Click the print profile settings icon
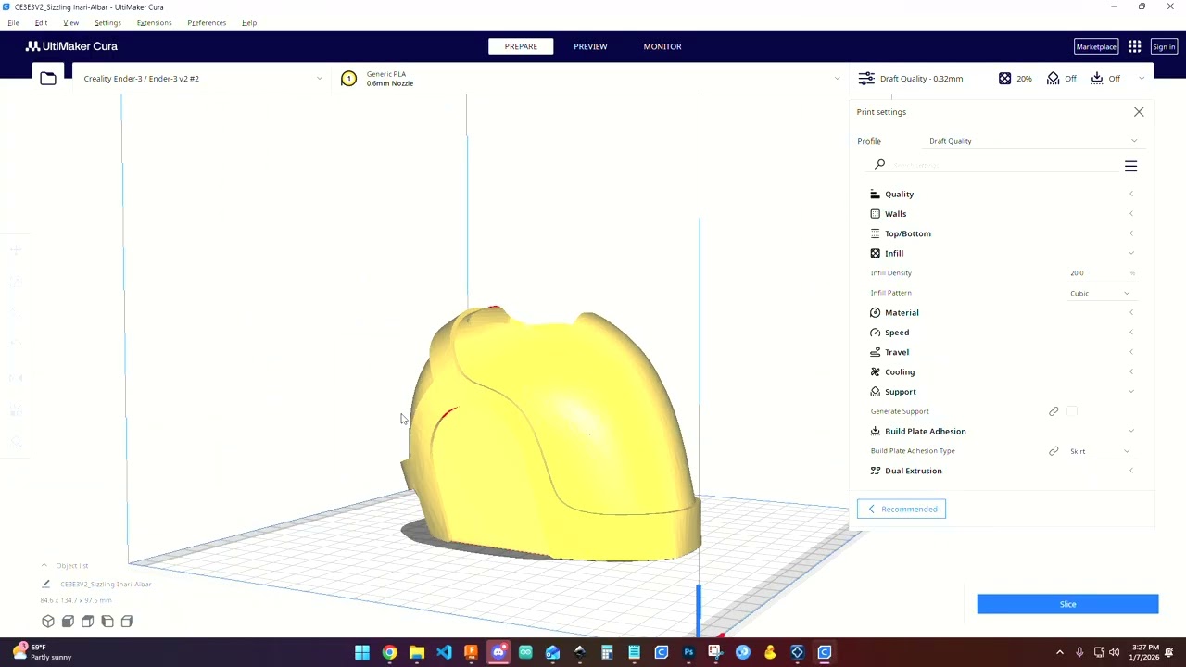The width and height of the screenshot is (1186, 667). tap(865, 79)
